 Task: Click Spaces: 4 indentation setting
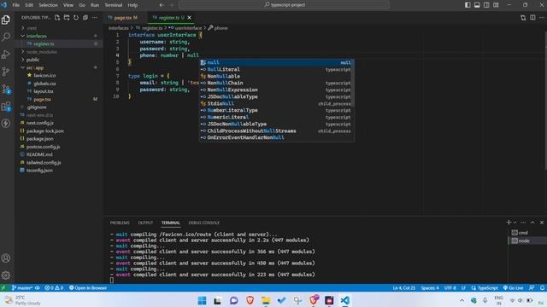click(x=430, y=288)
